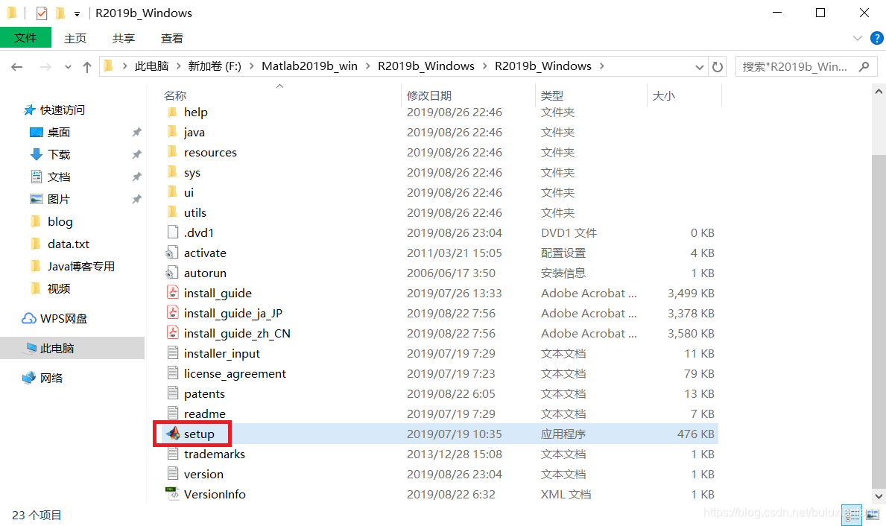Image resolution: width=886 pixels, height=526 pixels.
Task: Expand the chevron after the last R2019b_Windows breadcrumb
Action: point(602,66)
